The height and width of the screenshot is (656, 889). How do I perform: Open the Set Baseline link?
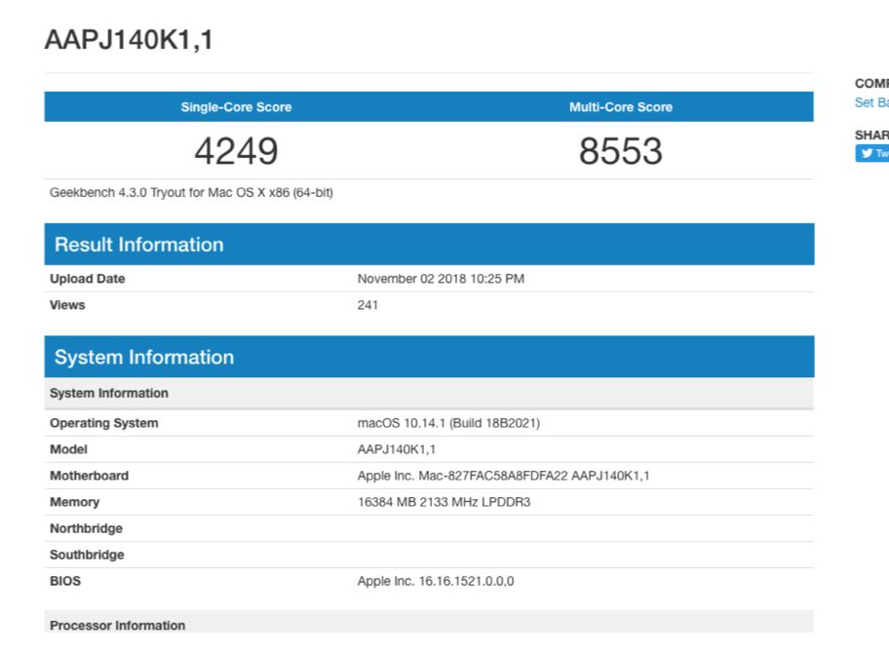pyautogui.click(x=871, y=102)
